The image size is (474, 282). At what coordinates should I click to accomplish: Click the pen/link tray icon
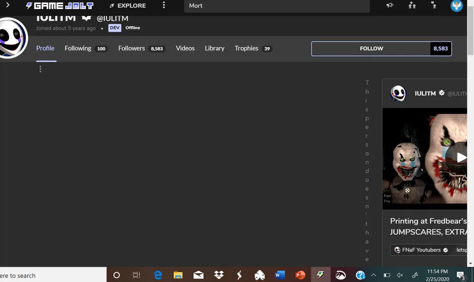[x=415, y=275]
